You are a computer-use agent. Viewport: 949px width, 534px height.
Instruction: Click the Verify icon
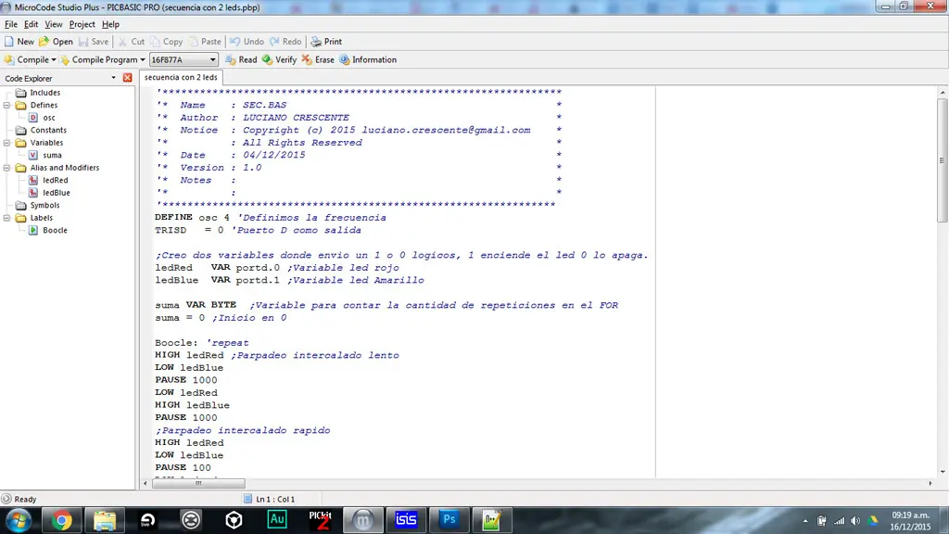[268, 60]
